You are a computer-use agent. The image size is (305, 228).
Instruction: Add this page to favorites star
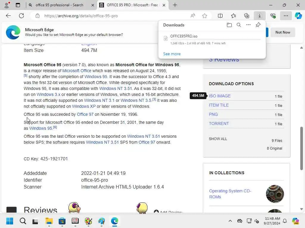pyautogui.click(x=204, y=16)
